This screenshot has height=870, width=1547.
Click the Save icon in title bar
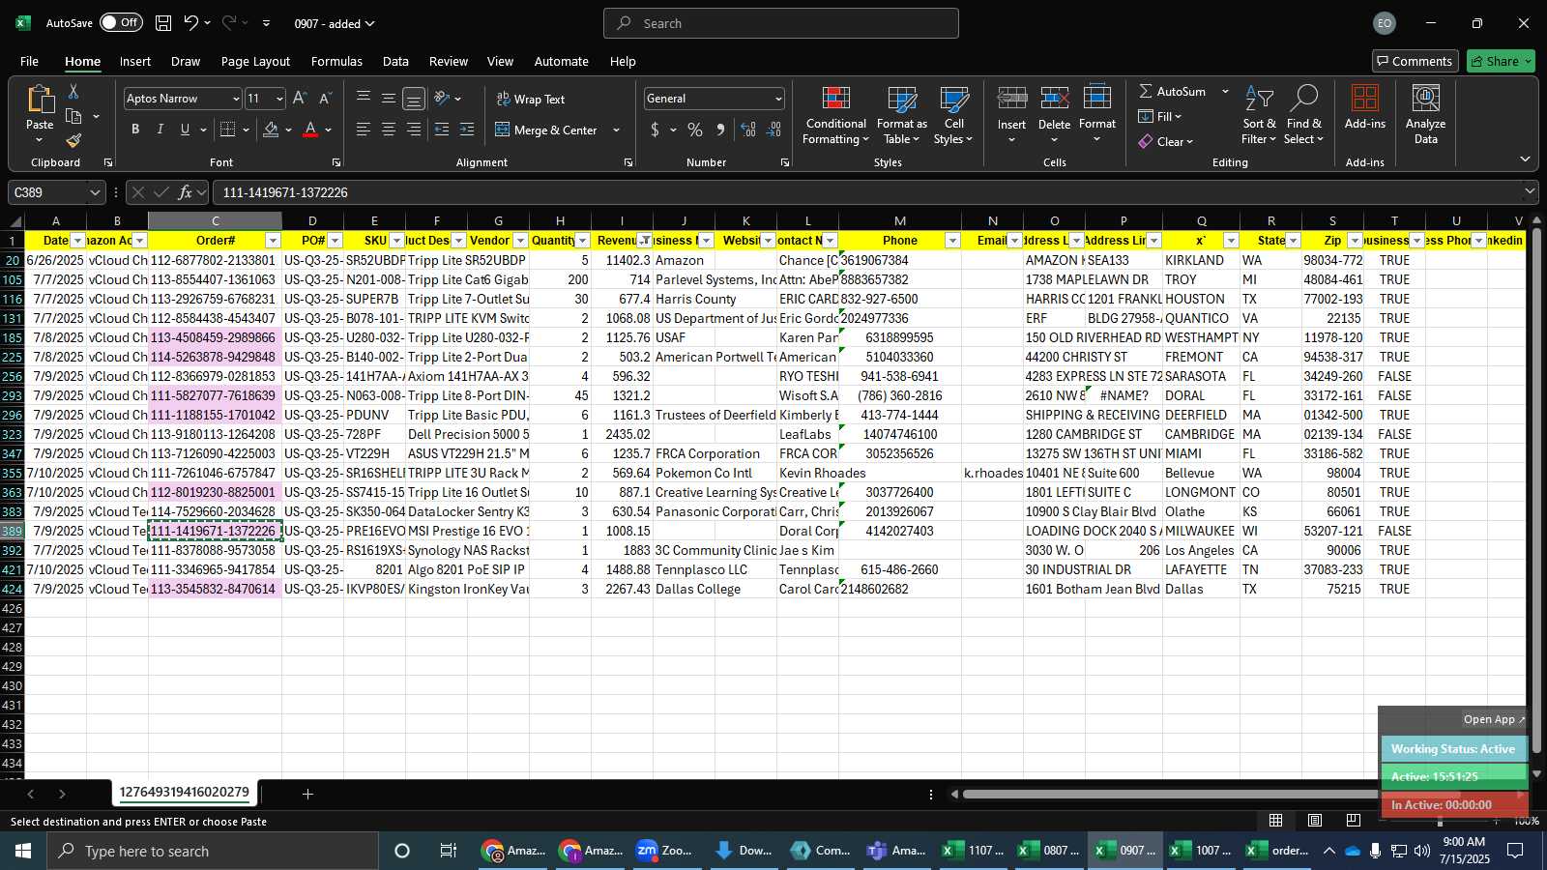coord(163,23)
